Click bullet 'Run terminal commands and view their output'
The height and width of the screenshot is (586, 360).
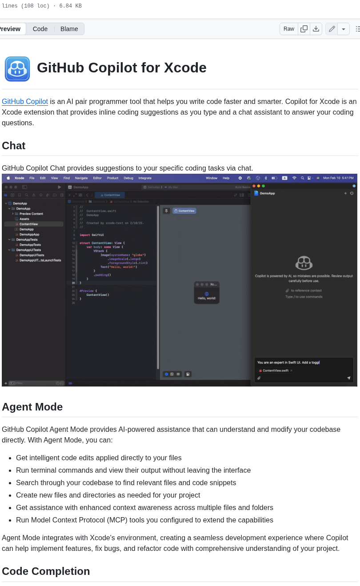(133, 470)
